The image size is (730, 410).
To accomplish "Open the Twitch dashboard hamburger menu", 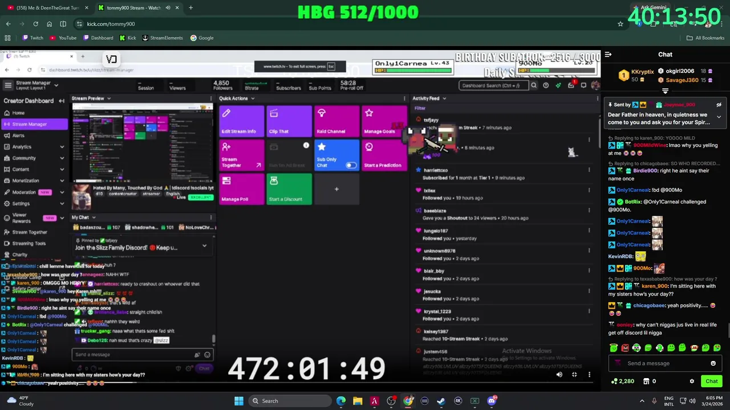I will (x=8, y=85).
